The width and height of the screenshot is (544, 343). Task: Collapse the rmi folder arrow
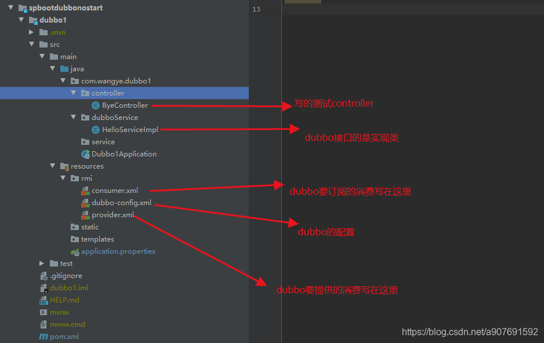(x=63, y=178)
